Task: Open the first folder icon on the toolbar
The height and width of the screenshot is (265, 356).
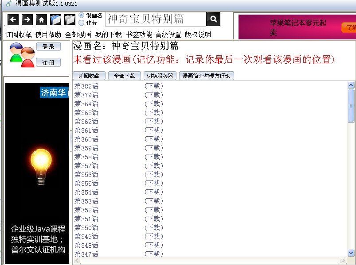Action: (x=55, y=19)
